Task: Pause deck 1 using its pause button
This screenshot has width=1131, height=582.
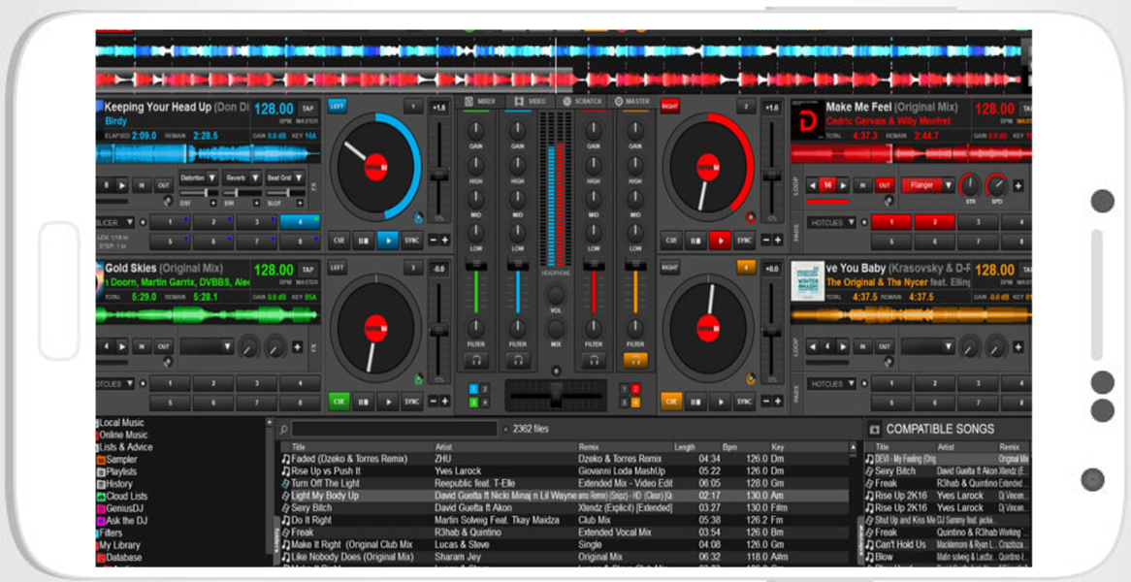Action: click(x=363, y=241)
